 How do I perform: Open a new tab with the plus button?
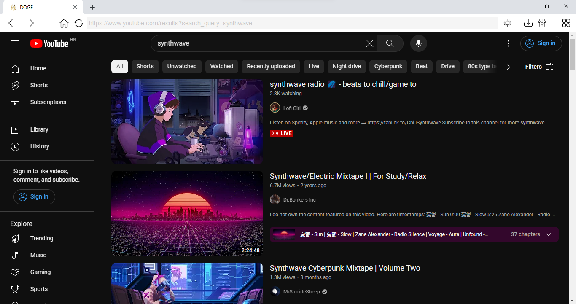pos(92,7)
